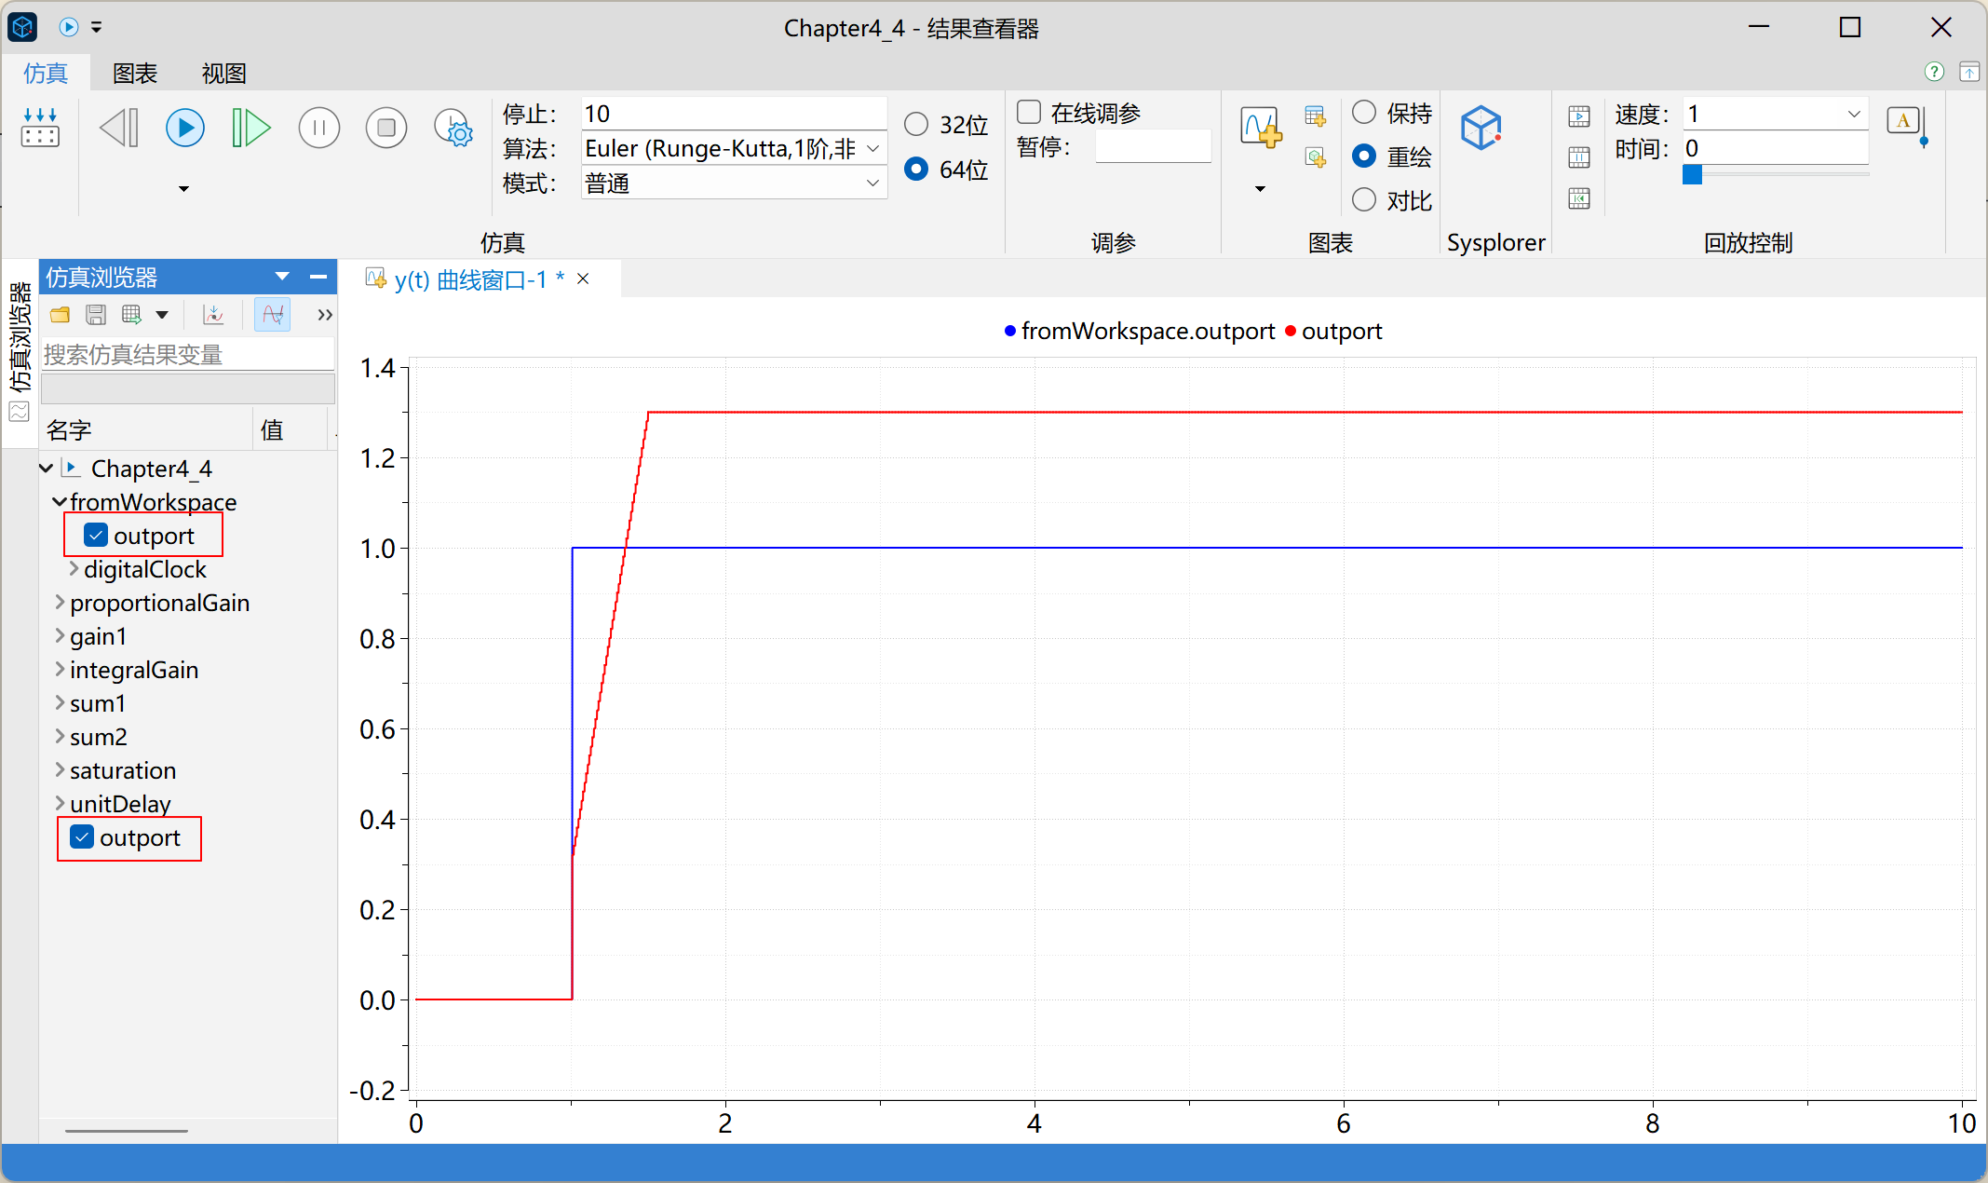Click the step forward icon

(x=250, y=128)
